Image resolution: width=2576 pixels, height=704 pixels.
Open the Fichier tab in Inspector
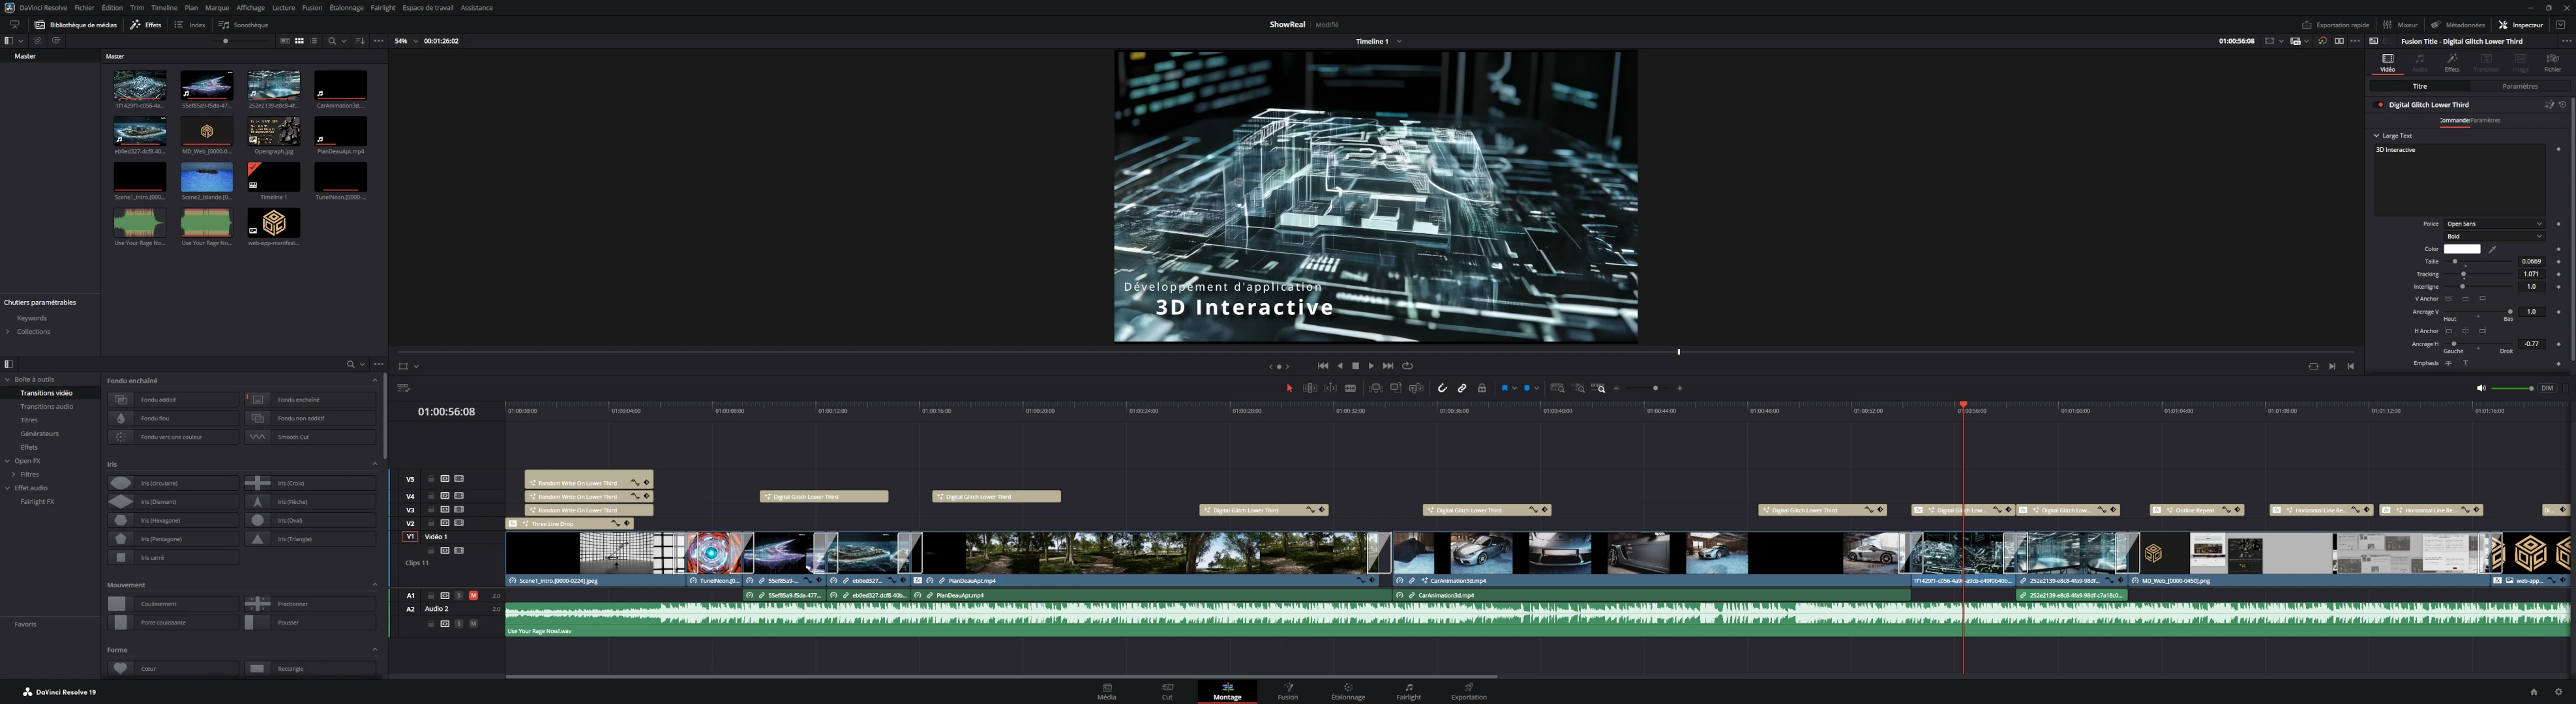(2552, 63)
